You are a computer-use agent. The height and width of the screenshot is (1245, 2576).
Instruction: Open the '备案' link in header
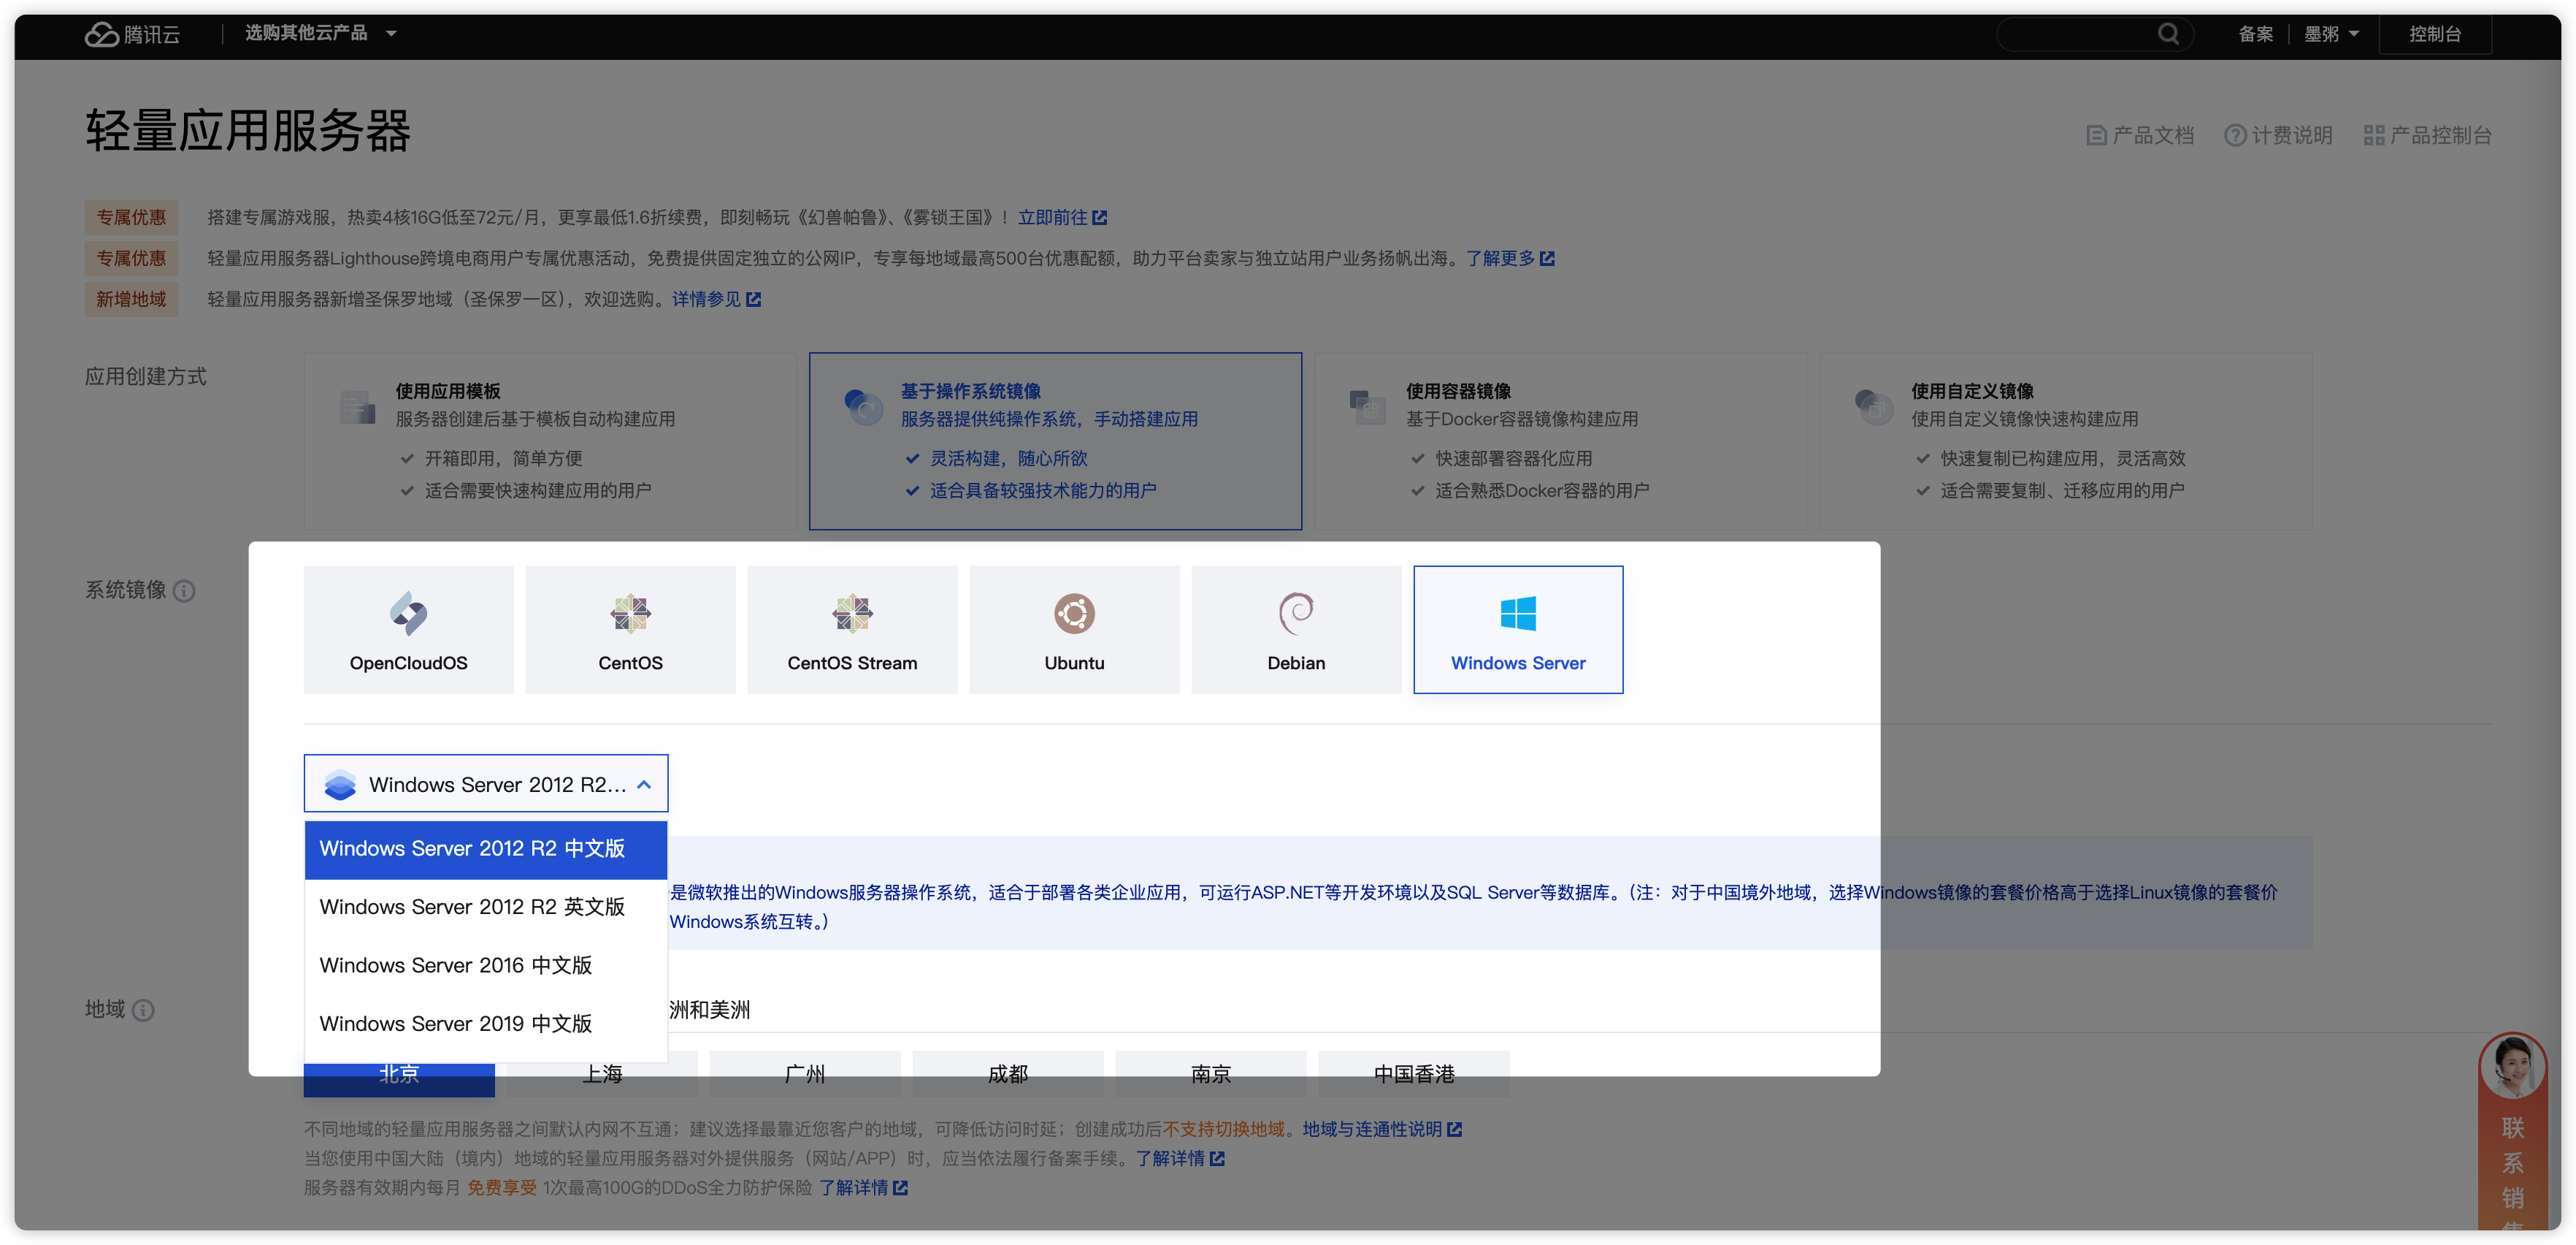point(2255,34)
